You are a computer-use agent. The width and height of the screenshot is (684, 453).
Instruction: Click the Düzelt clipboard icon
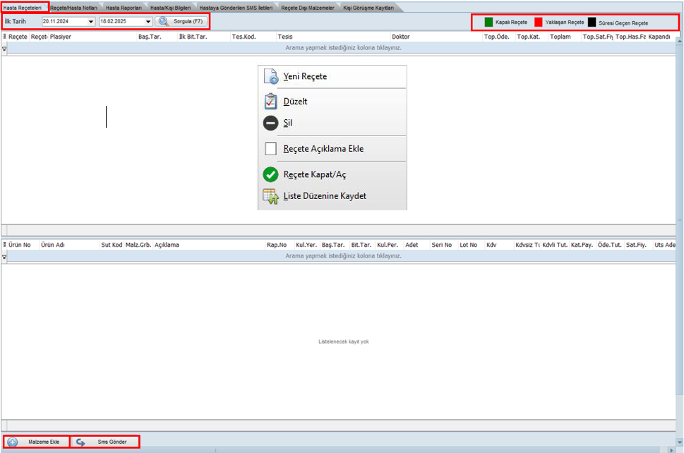pyautogui.click(x=270, y=102)
